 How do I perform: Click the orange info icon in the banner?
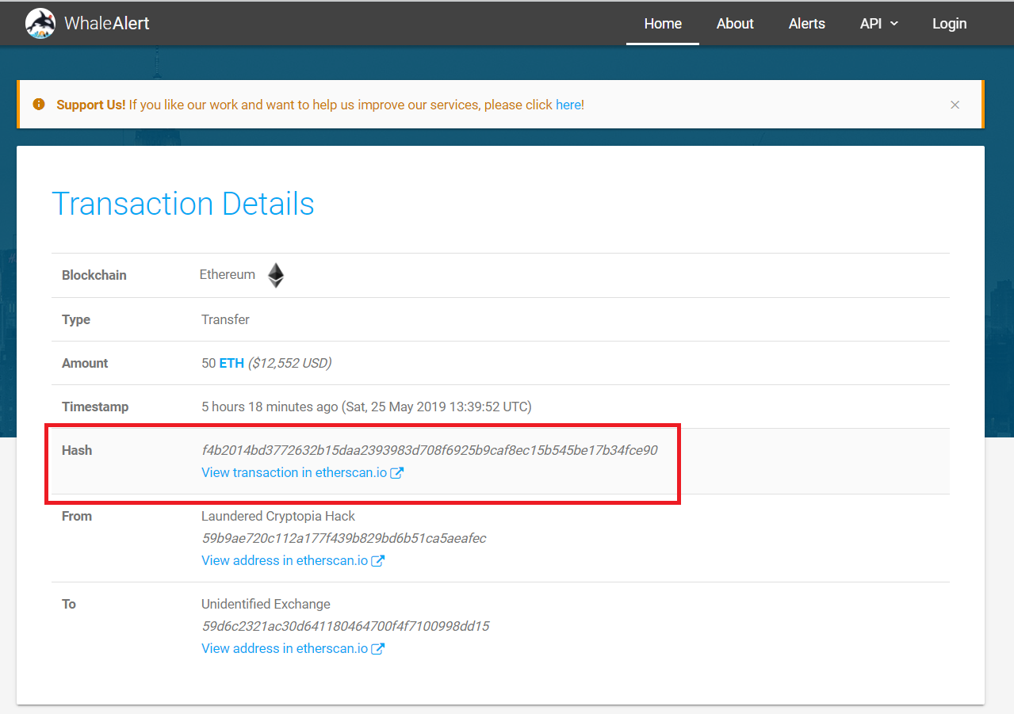38,105
